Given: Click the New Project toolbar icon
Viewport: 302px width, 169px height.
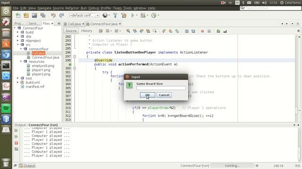Looking at the screenshot, I should (x=26, y=15).
